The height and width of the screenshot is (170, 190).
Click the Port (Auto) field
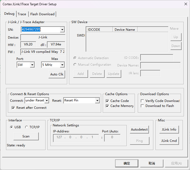[x=112, y=138]
